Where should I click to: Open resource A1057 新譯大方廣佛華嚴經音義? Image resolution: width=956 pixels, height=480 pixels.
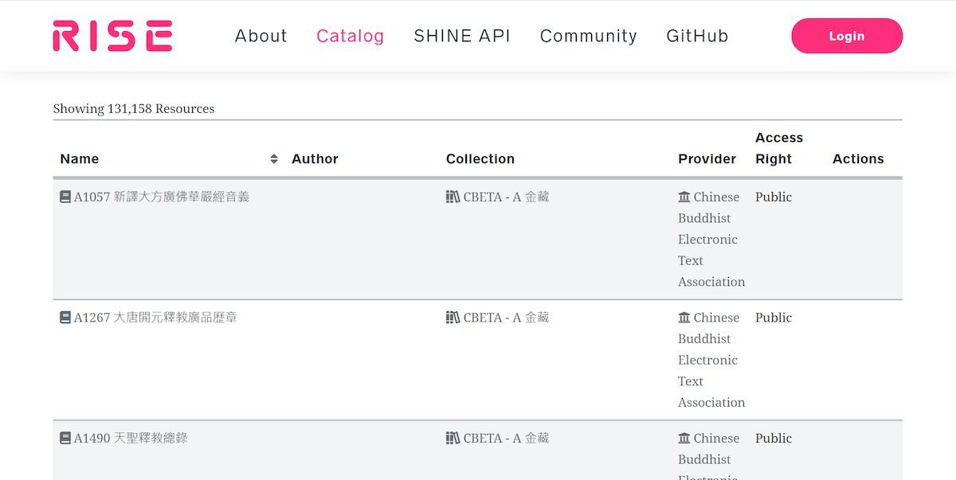click(x=161, y=197)
